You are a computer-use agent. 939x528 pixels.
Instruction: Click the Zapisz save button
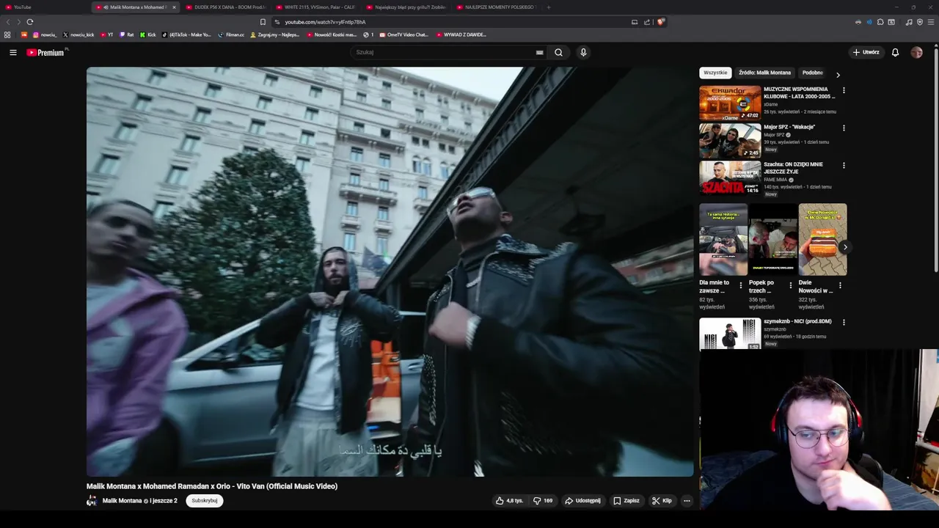[626, 501]
